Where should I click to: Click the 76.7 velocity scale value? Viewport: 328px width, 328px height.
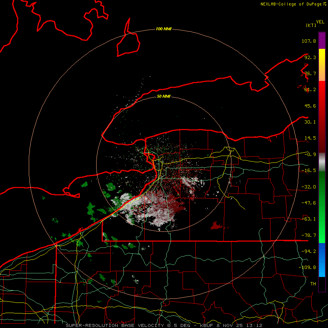(x=310, y=73)
